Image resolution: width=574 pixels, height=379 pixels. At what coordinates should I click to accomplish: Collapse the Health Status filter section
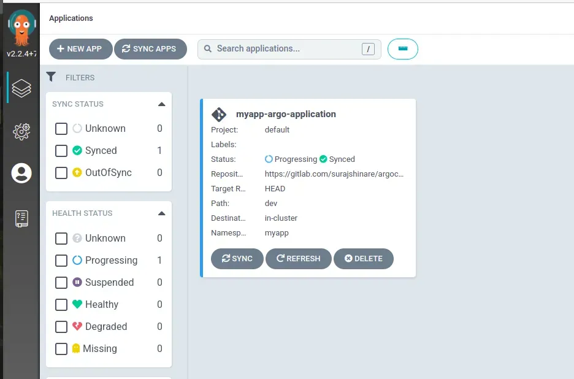161,213
